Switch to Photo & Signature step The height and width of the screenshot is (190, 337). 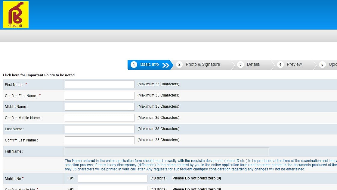pyautogui.click(x=203, y=65)
